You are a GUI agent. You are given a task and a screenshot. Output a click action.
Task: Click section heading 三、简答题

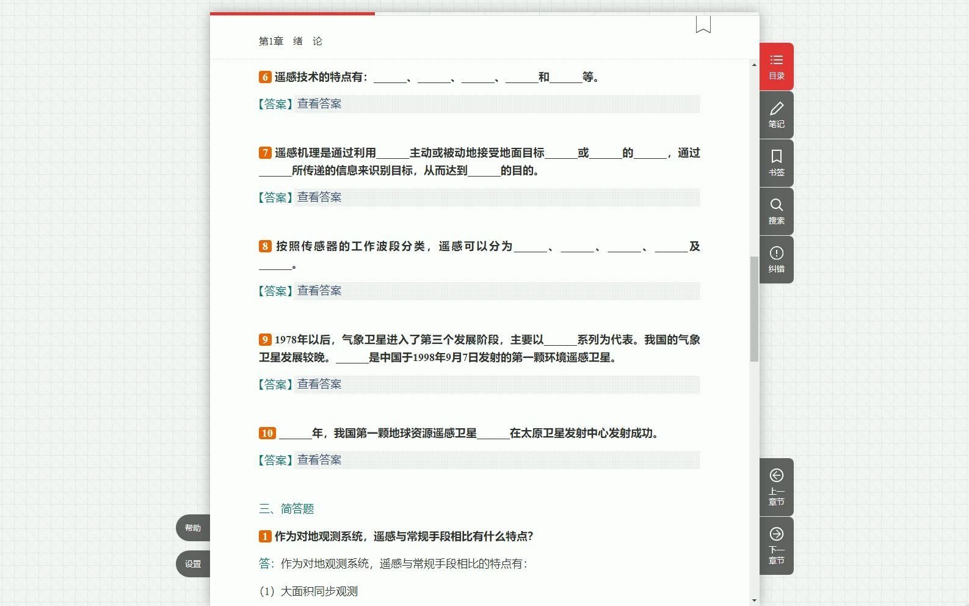pos(286,509)
